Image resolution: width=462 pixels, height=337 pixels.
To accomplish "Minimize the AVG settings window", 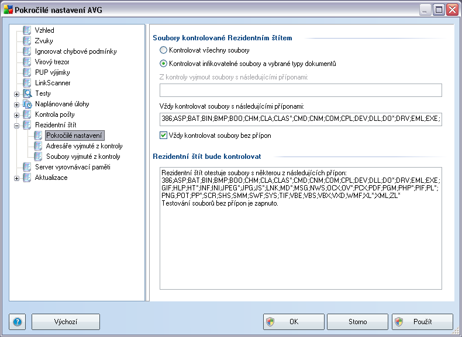I will tap(425, 10).
